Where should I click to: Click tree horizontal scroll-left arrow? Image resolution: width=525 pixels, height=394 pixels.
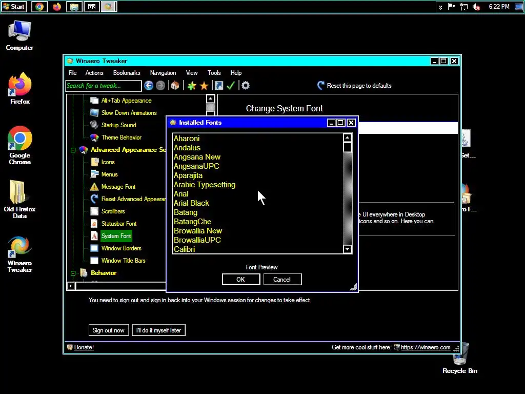(71, 286)
